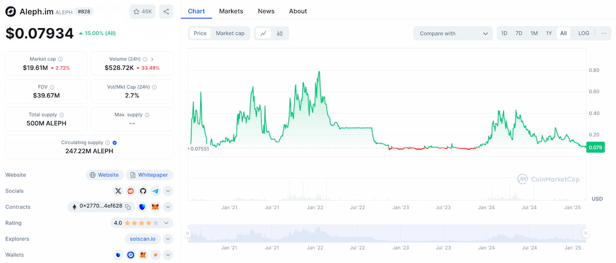Open the Whitepaper link
The height and width of the screenshot is (263, 616).
149,175
